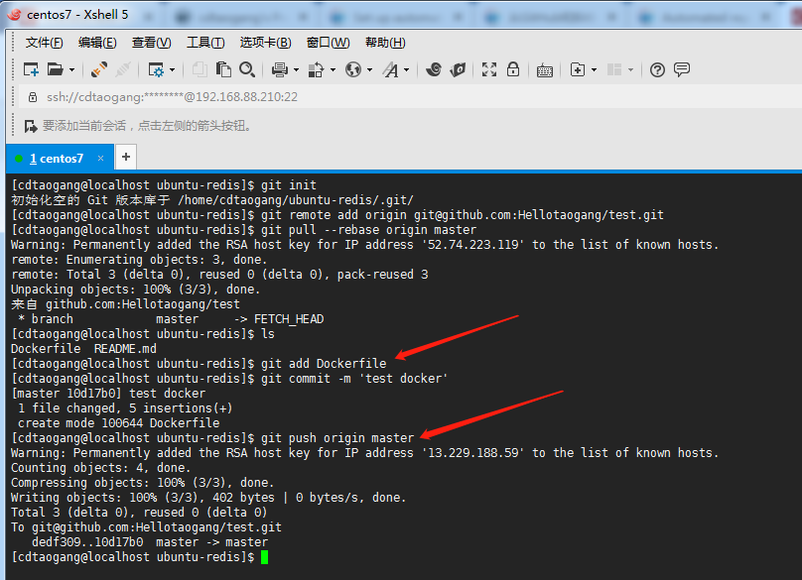Click the Color Scheme icon

[316, 69]
